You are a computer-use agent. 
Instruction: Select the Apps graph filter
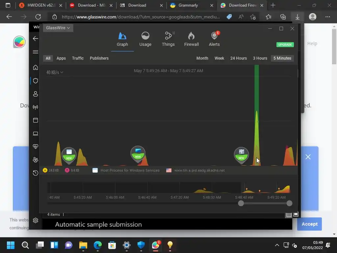(x=61, y=58)
